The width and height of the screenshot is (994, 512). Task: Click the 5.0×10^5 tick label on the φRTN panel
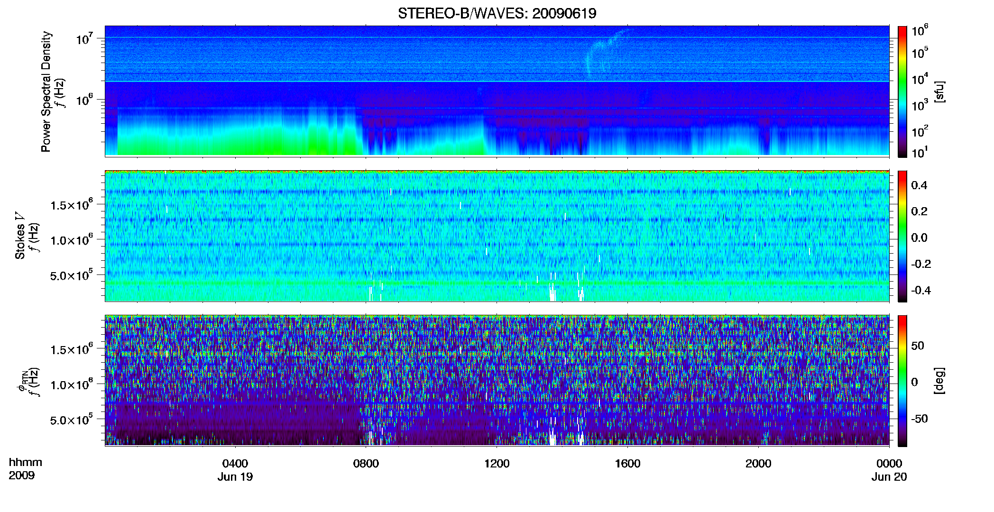point(72,420)
